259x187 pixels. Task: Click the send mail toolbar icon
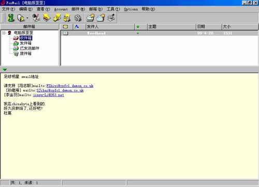pyautogui.click(x=21, y=18)
